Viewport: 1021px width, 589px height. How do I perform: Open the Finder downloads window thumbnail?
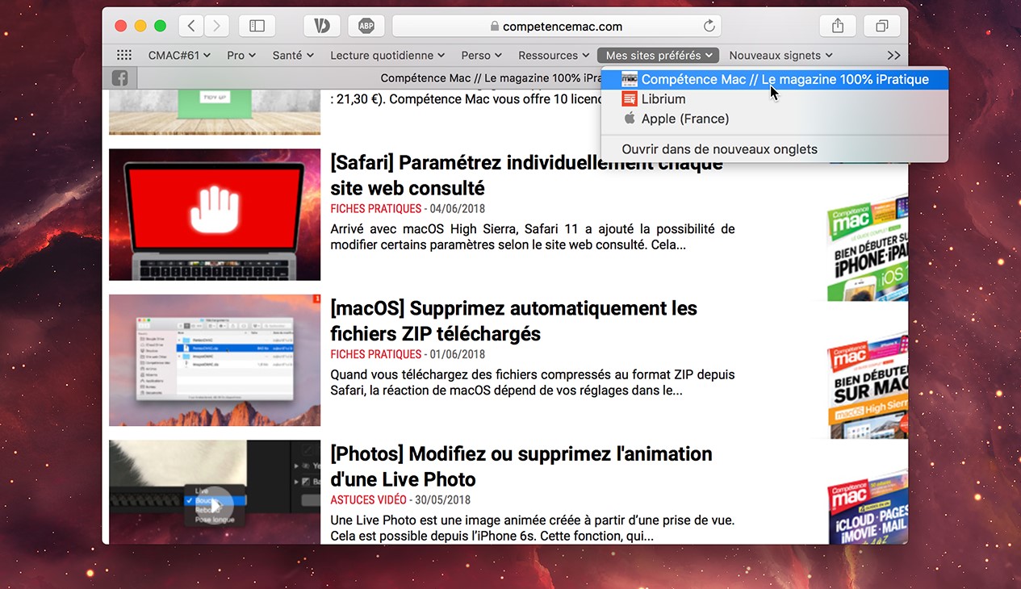tap(215, 360)
